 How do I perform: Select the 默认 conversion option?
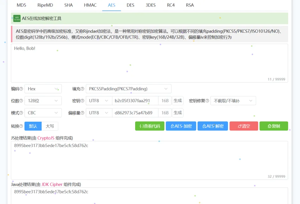[33, 126]
